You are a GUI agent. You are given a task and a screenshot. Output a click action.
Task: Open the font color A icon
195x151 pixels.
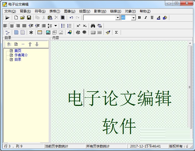click(x=159, y=18)
